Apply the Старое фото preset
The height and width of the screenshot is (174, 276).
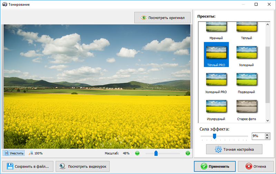(246, 107)
